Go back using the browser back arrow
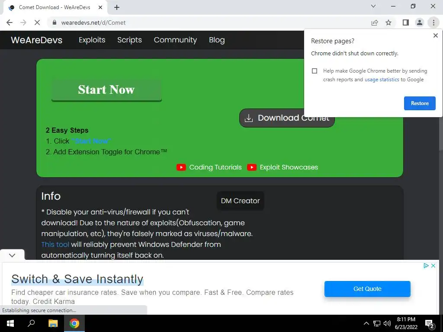Image resolution: width=443 pixels, height=332 pixels. (10, 22)
